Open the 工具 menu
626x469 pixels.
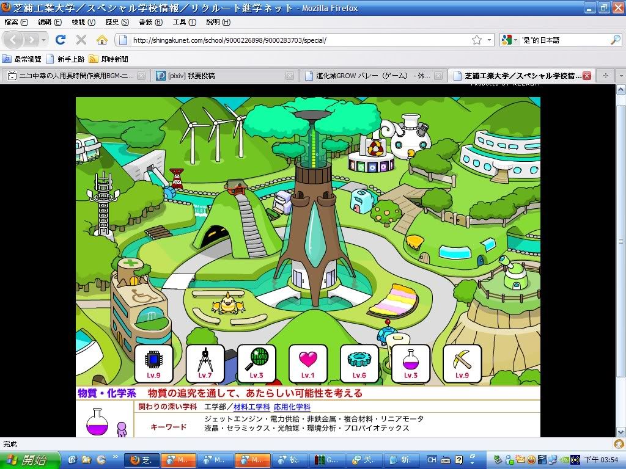pos(184,23)
